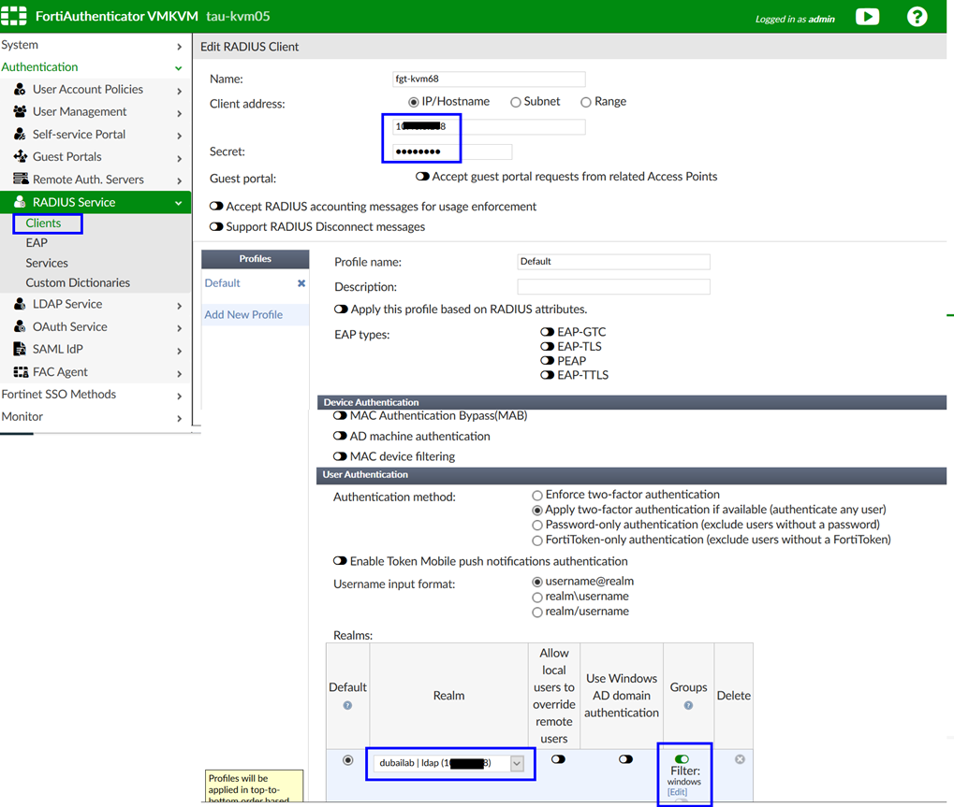954x807 pixels.
Task: Delete the dubailab realm row
Action: pyautogui.click(x=740, y=759)
